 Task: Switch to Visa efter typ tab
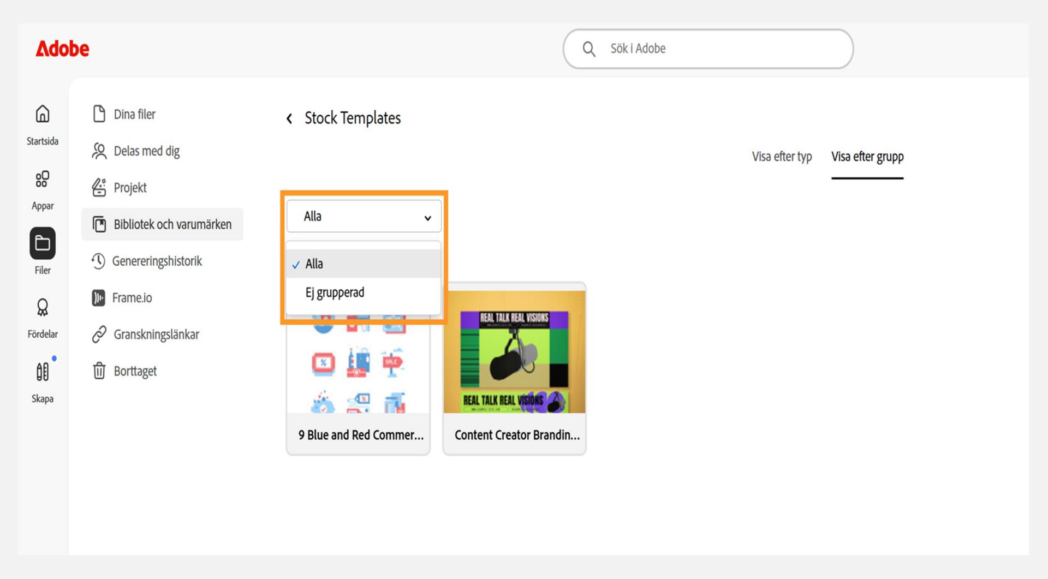point(782,157)
